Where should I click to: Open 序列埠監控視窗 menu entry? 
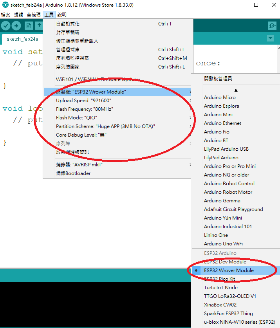tap(117, 58)
